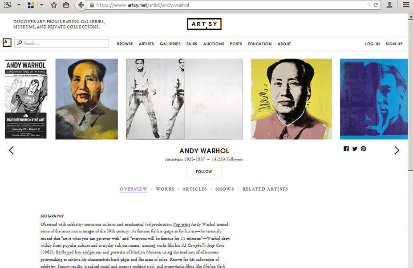Share on Pinterest
This screenshot has width=413, height=268.
pos(363,149)
